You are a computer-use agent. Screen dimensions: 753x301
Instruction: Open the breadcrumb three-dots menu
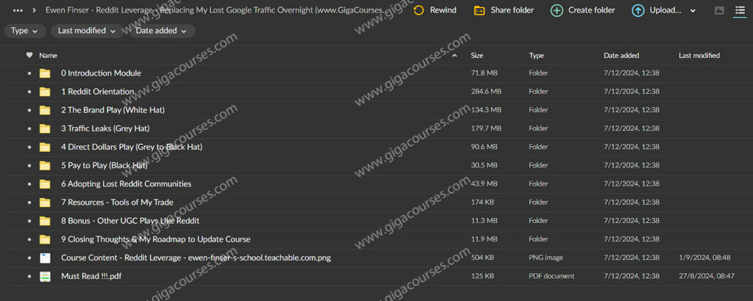click(x=18, y=10)
